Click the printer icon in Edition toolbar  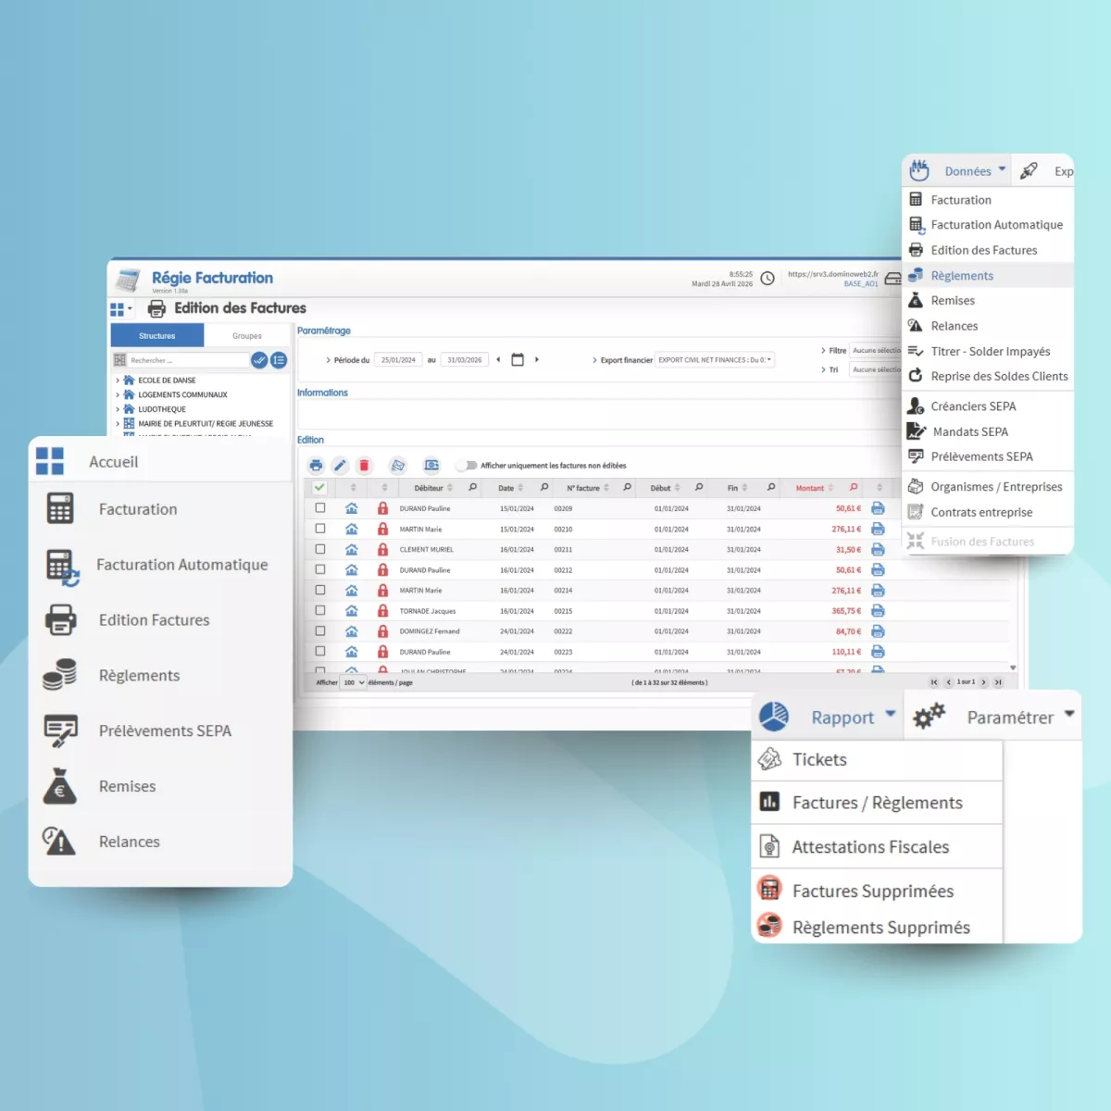[316, 466]
